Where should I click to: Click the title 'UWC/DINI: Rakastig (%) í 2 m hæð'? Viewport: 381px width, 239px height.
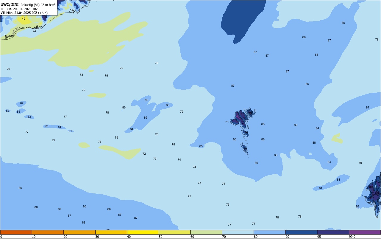point(28,4)
